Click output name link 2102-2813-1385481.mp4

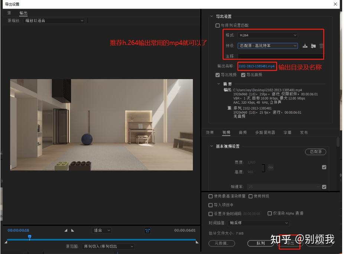click(x=256, y=66)
